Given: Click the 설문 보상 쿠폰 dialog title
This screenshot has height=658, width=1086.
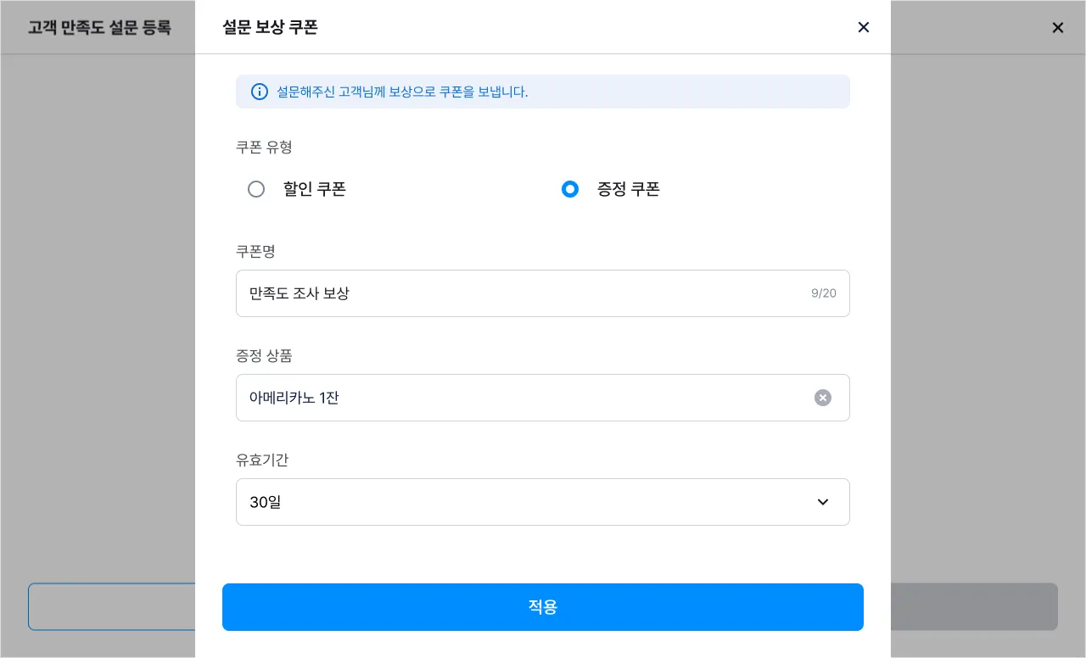Looking at the screenshot, I should [x=270, y=27].
